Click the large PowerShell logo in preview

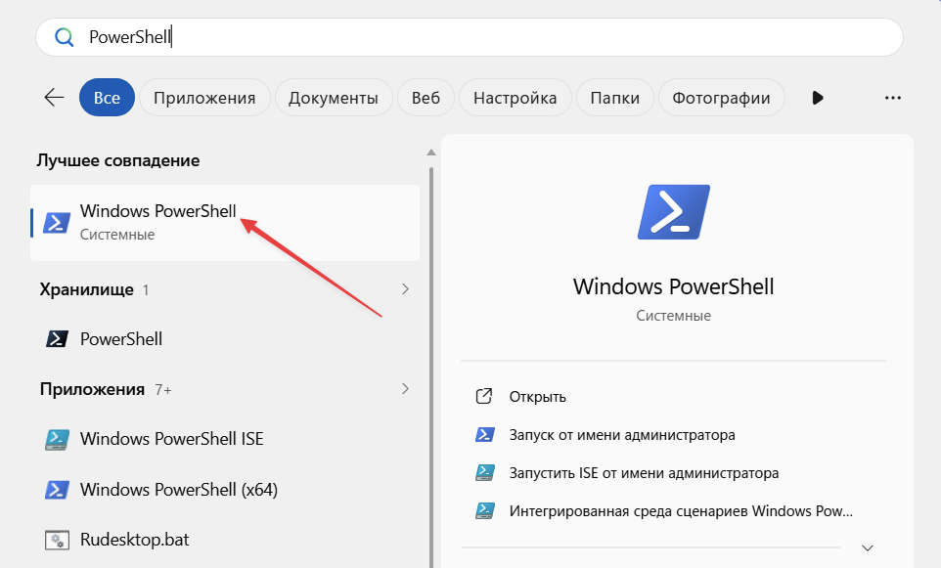[673, 212]
